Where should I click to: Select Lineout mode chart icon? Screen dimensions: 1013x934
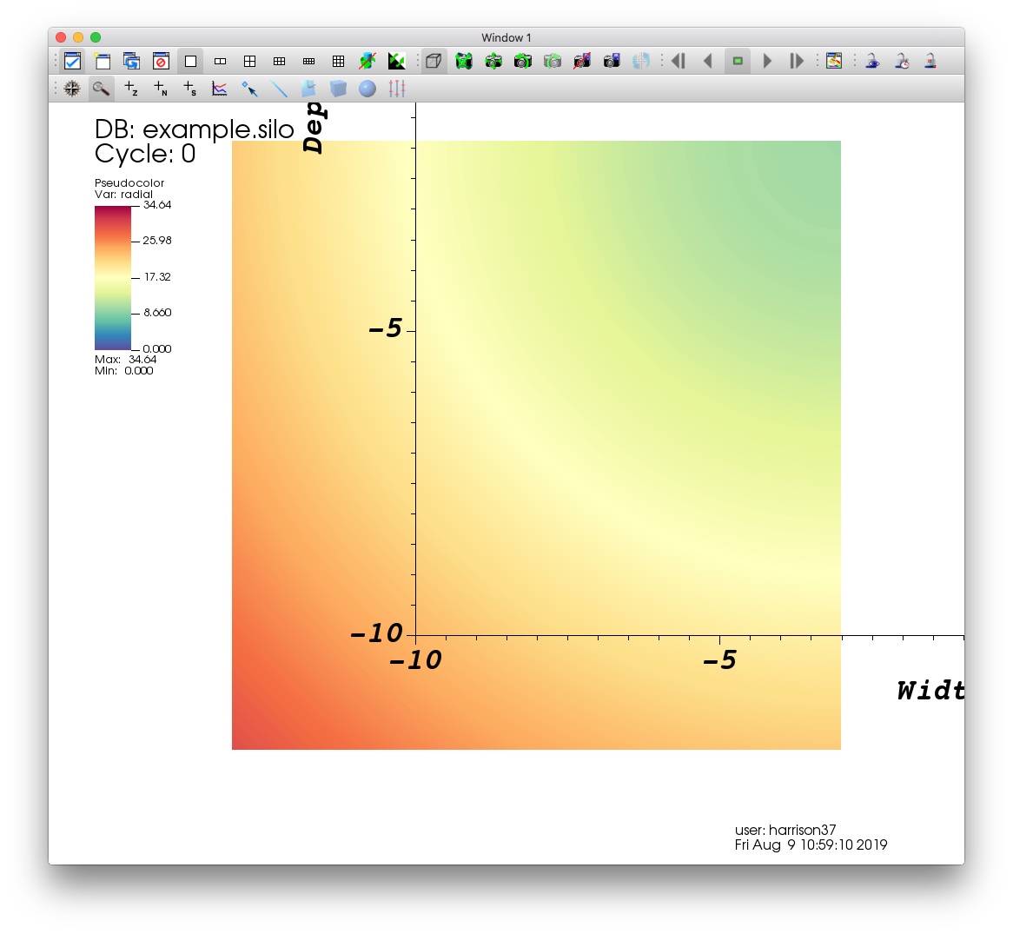click(220, 89)
